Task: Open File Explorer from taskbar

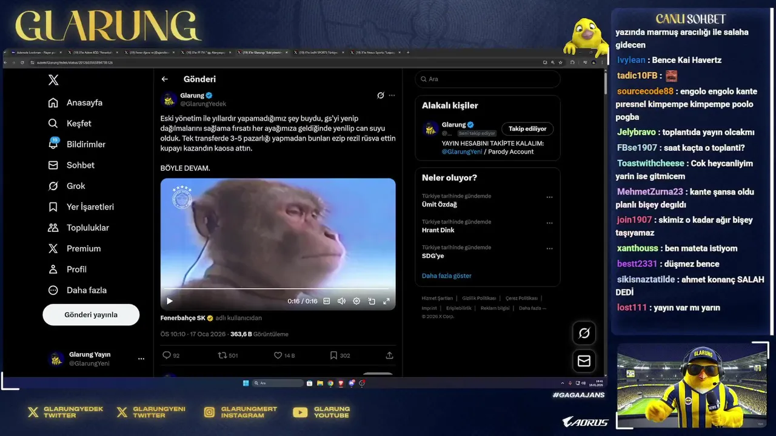Action: pos(320,383)
